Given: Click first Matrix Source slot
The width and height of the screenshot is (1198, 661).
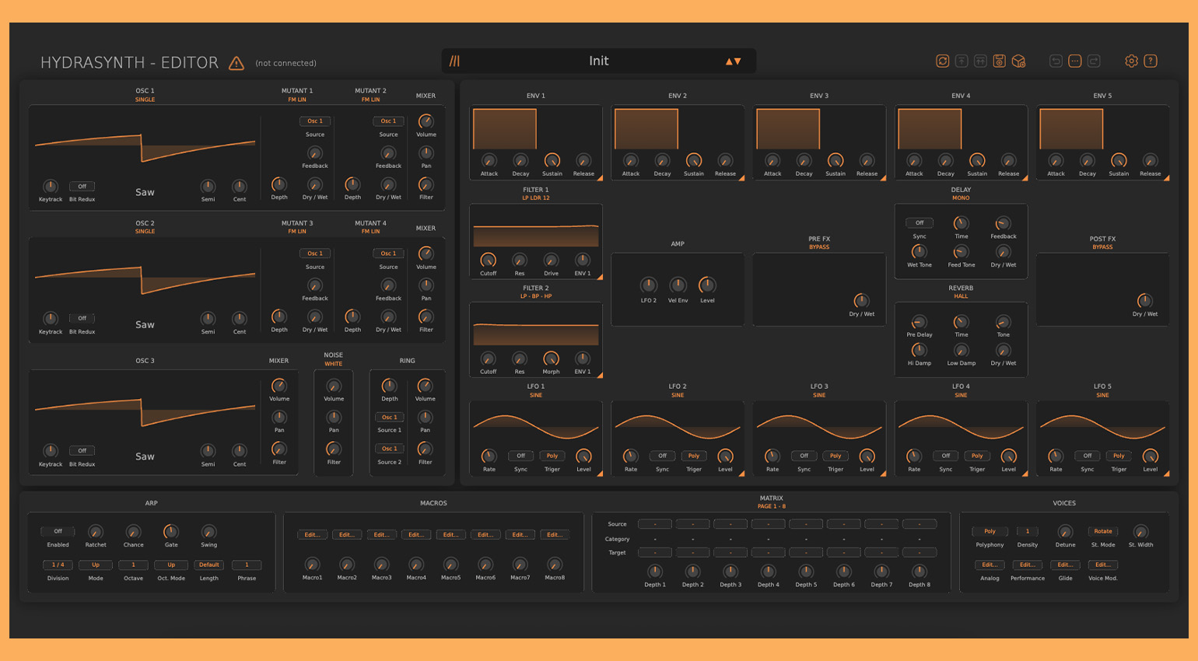Looking at the screenshot, I should coord(655,524).
